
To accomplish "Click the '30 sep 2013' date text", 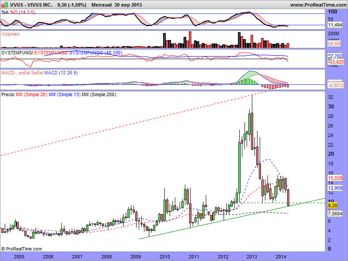I will tap(128, 5).
